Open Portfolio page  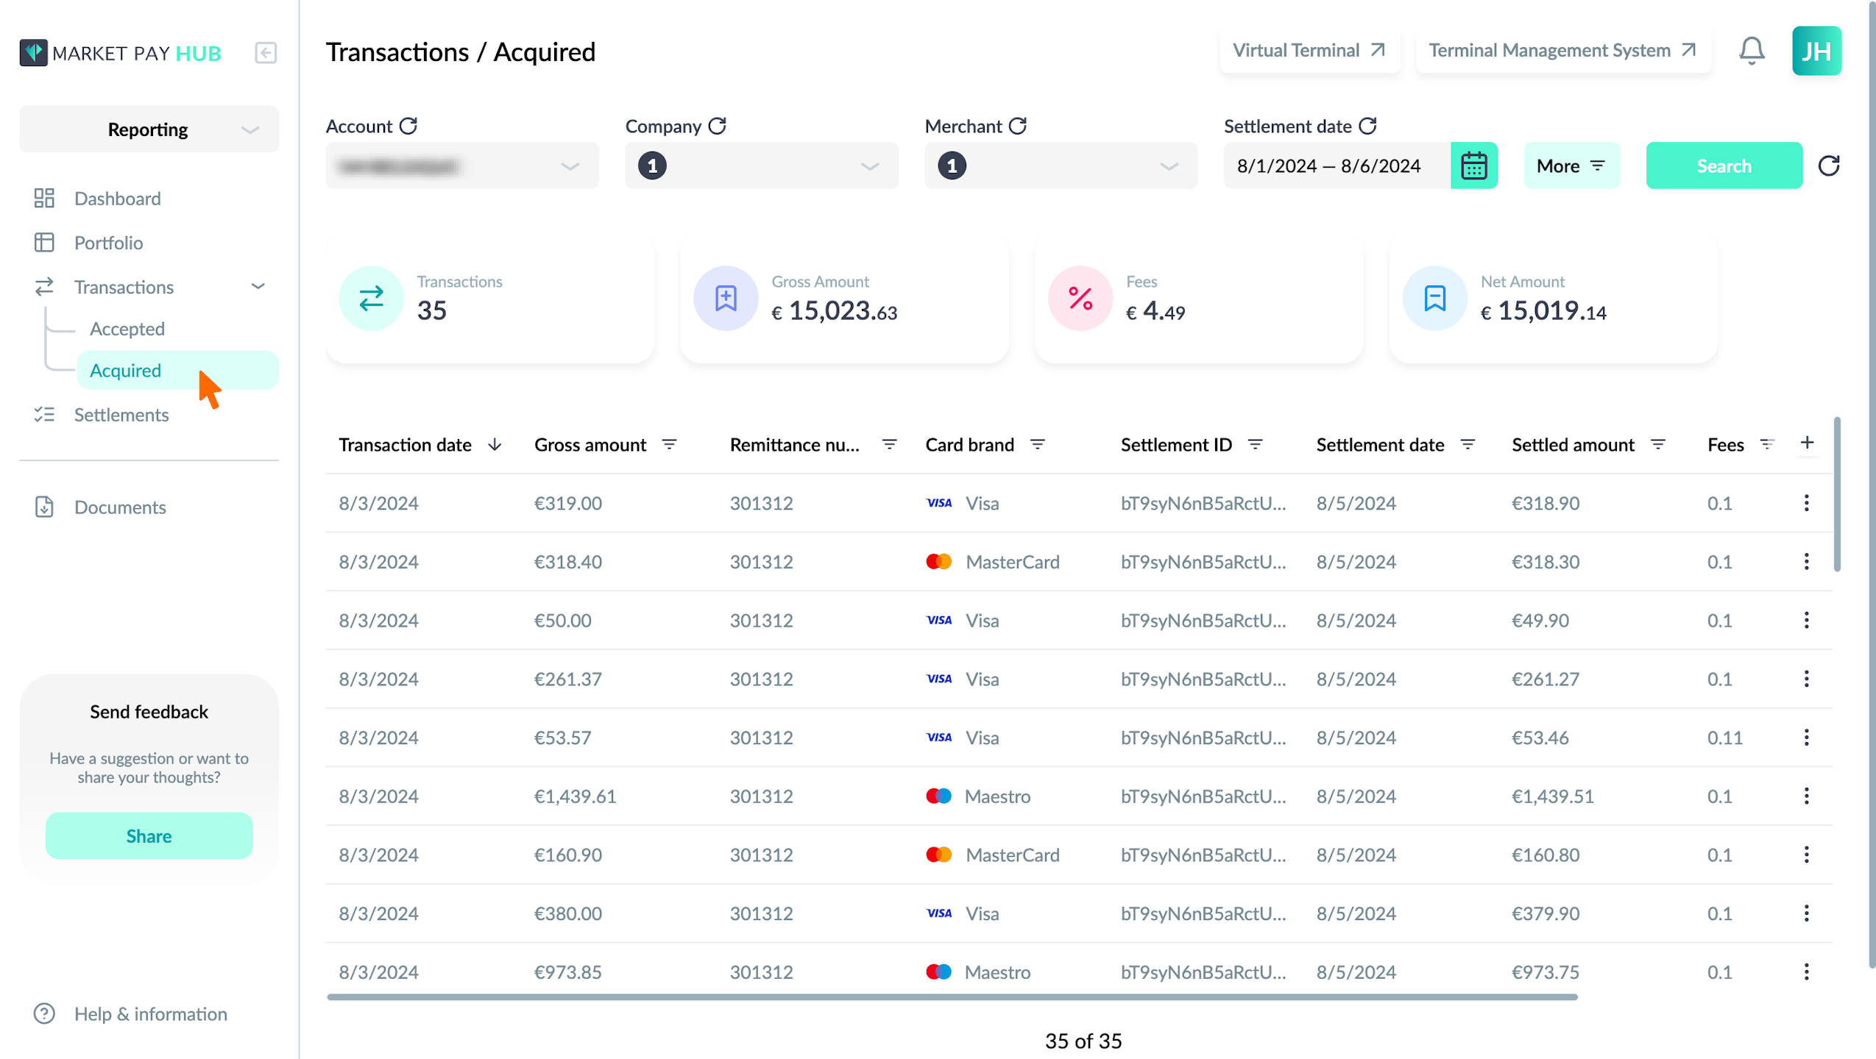coord(108,243)
